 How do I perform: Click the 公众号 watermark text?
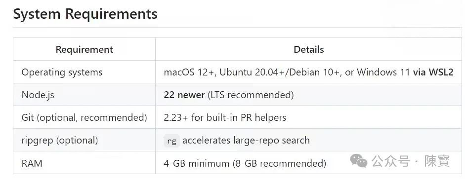[x=390, y=161]
